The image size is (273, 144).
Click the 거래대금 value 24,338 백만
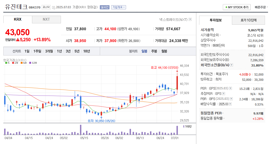point(179,41)
